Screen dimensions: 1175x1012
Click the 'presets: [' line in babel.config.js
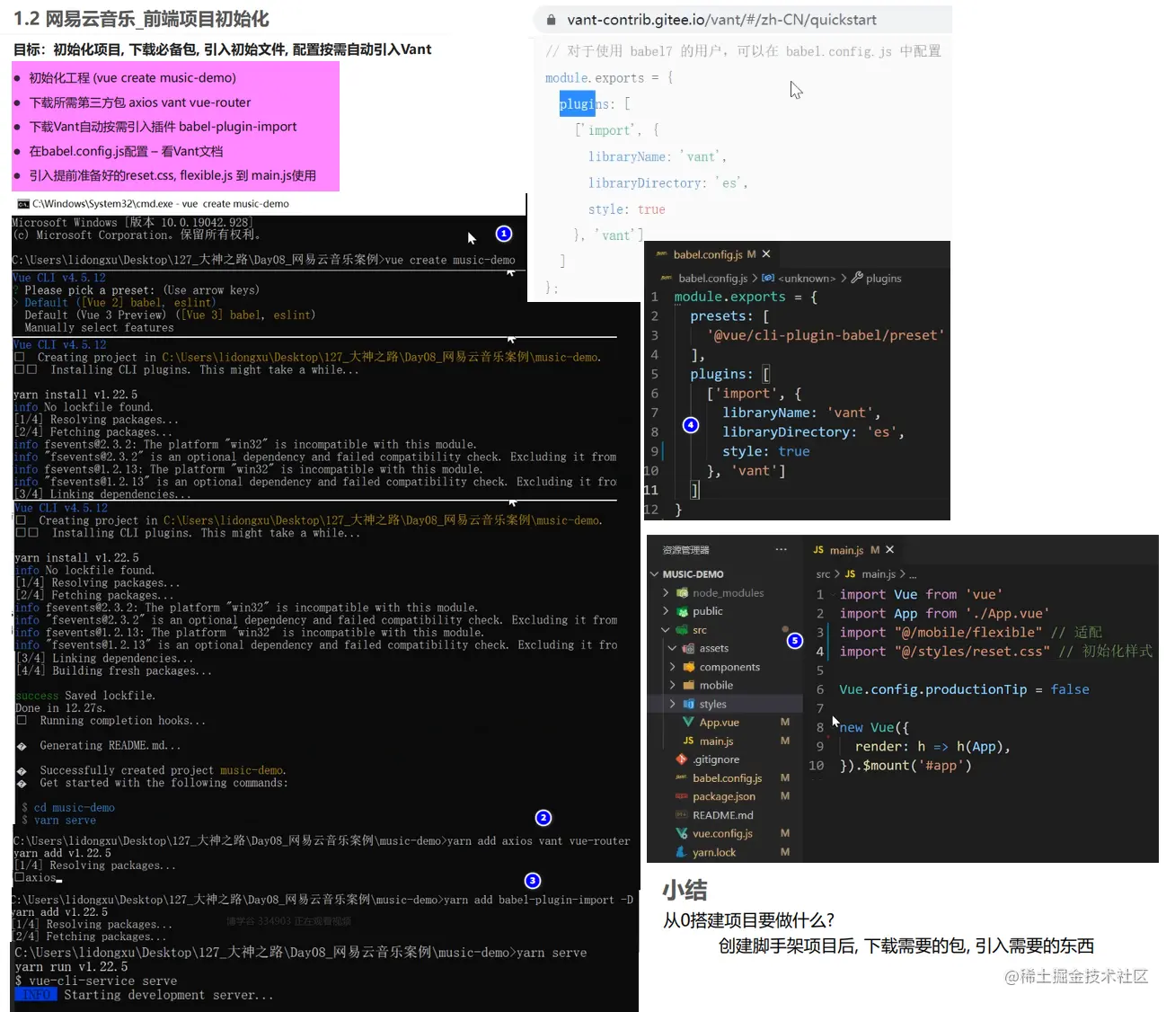pos(729,315)
